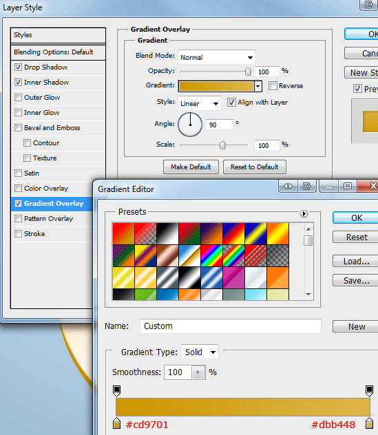Select the #dbb448 color stop
This screenshot has height=435, width=378.
[x=369, y=423]
